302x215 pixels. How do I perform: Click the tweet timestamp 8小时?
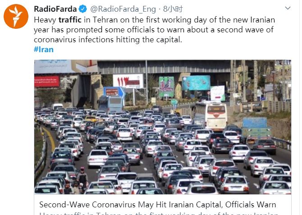(x=173, y=9)
